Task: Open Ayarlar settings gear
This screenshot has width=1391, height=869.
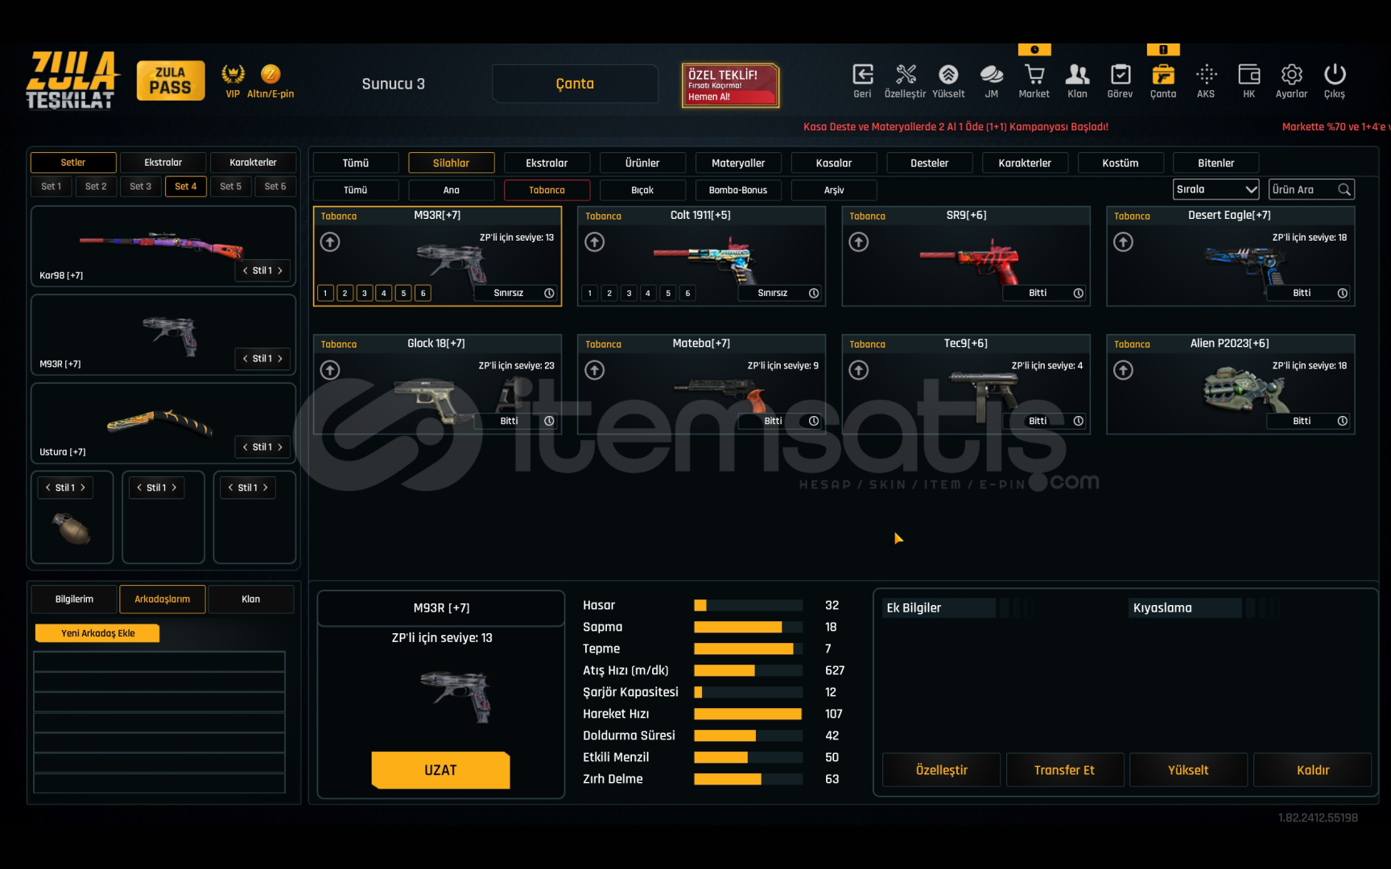Action: (x=1291, y=75)
